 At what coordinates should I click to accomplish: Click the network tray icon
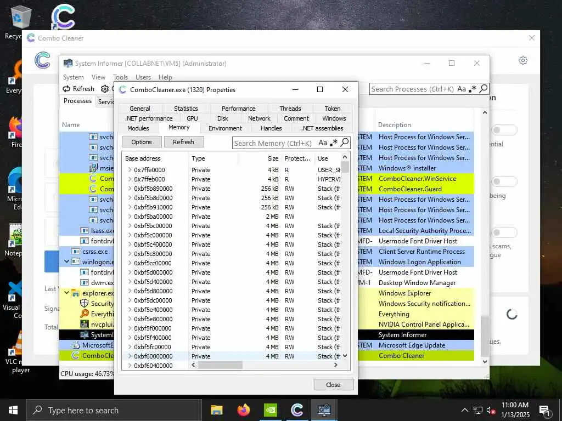(x=478, y=410)
